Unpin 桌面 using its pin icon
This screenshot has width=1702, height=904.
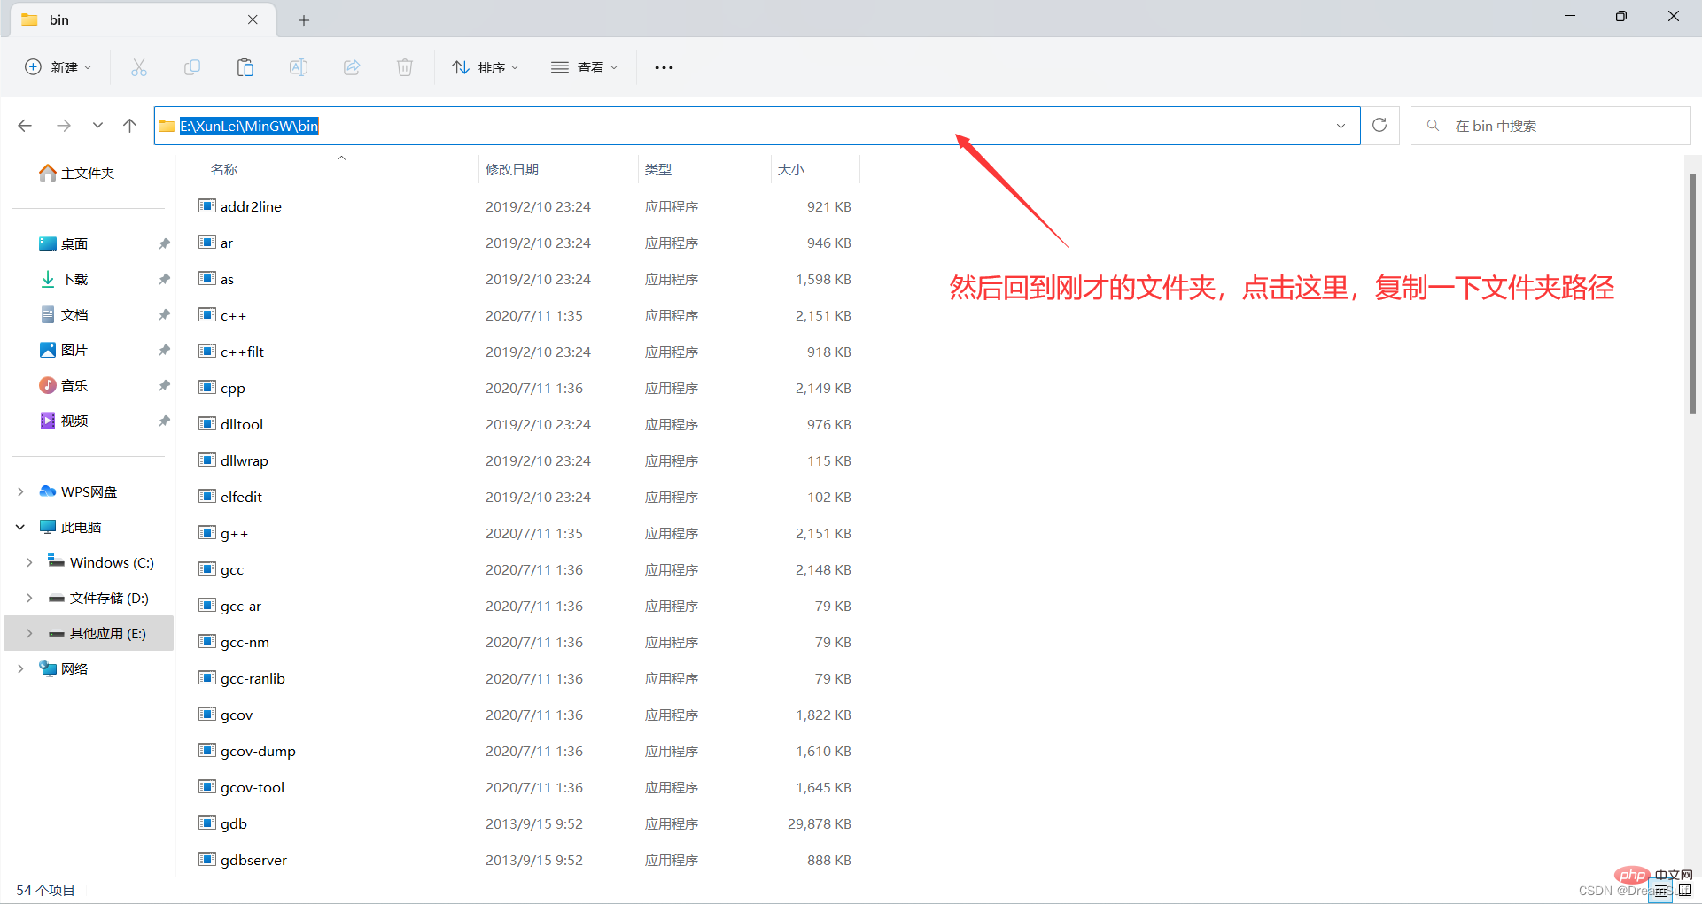pyautogui.click(x=164, y=243)
